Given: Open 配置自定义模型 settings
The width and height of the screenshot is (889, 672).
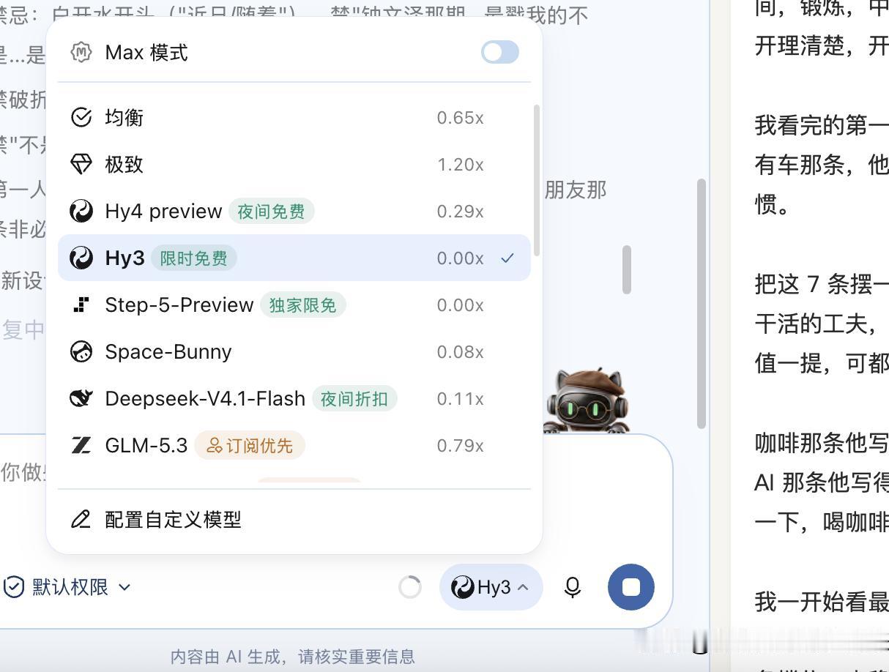Looking at the screenshot, I should coord(294,520).
